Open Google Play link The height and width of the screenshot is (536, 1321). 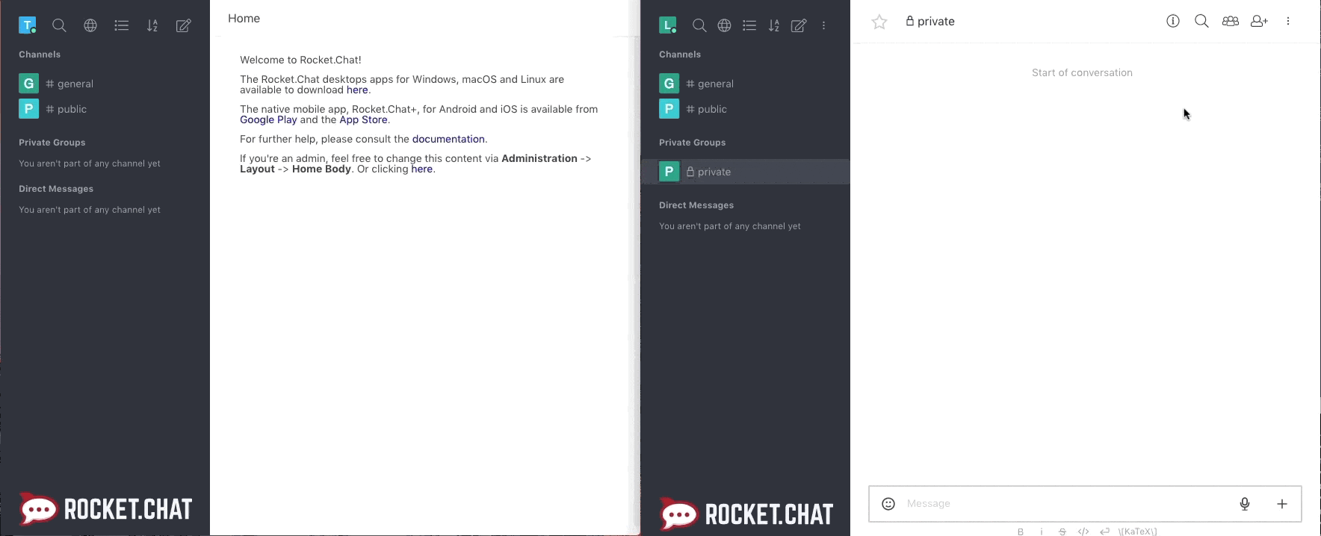pyautogui.click(x=268, y=119)
